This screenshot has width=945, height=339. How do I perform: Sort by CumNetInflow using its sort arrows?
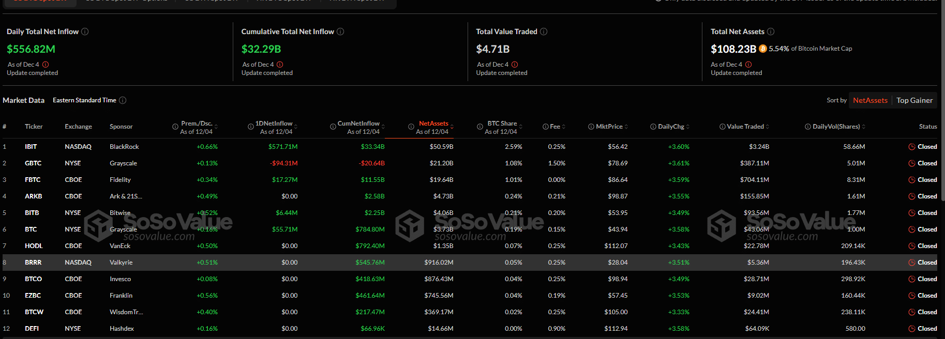pos(383,127)
